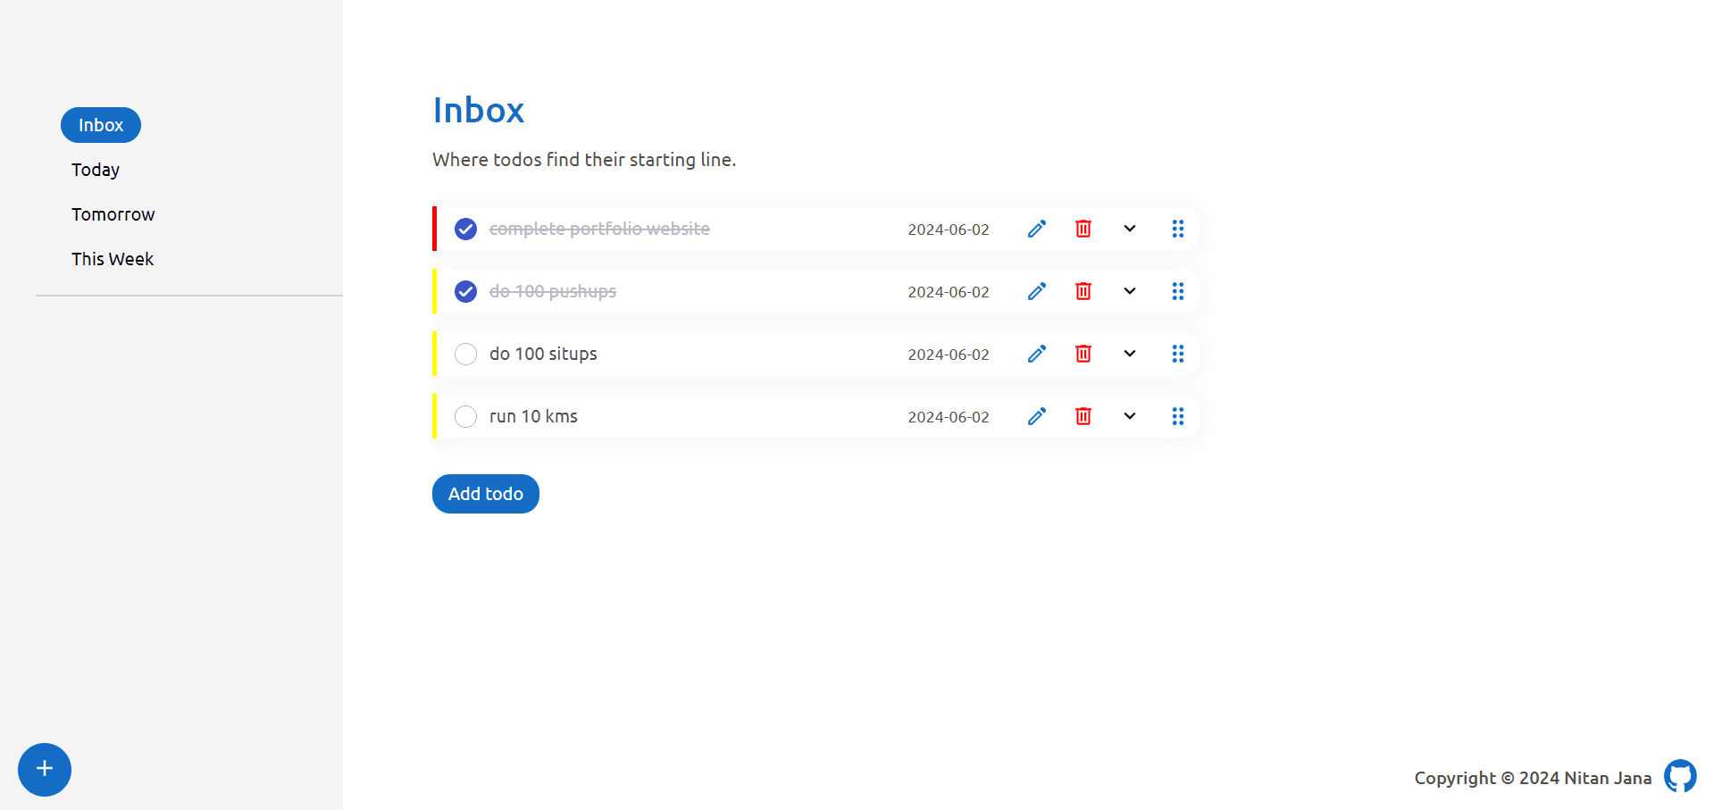The image size is (1714, 810).
Task: Open the GitHub icon in footer
Action: tap(1679, 776)
